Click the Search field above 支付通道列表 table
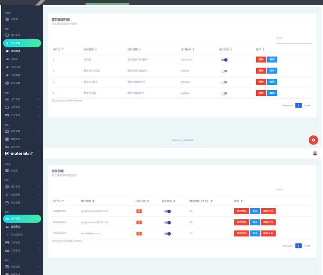 tap(294, 41)
